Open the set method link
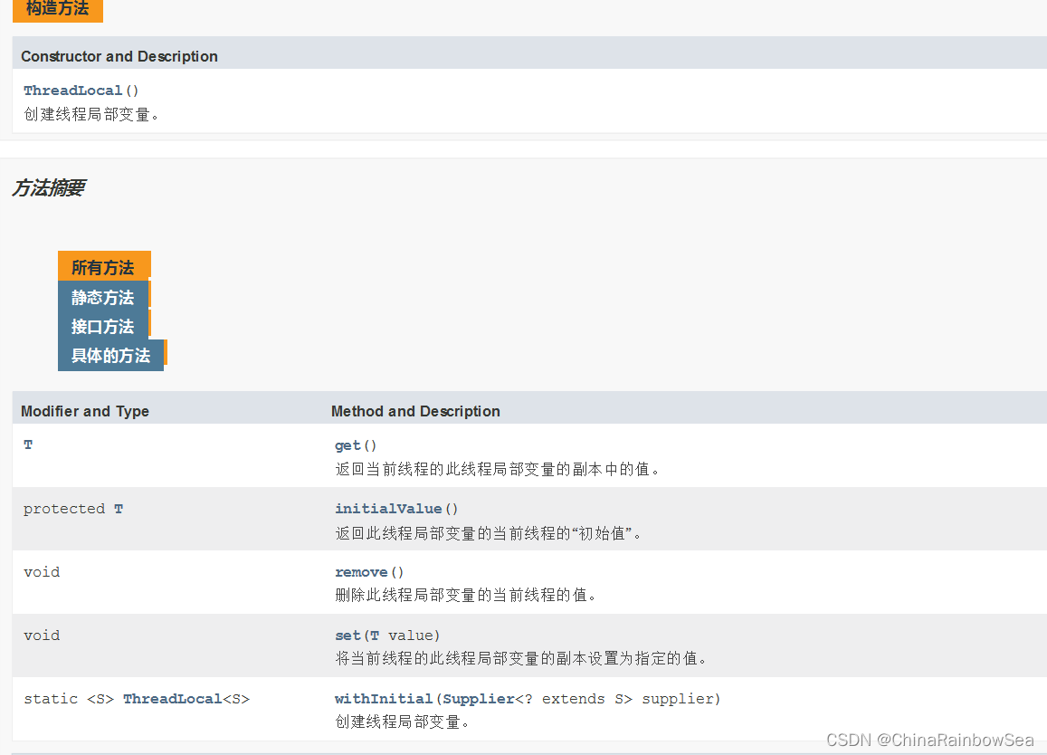 coord(347,636)
